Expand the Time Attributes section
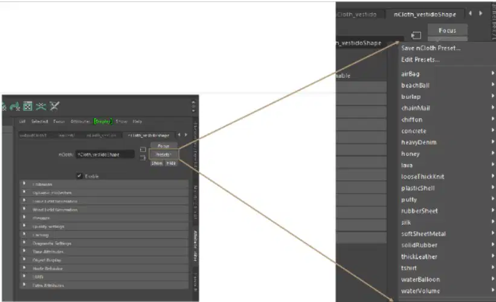Viewport: 496px width, 302px height. click(104, 251)
